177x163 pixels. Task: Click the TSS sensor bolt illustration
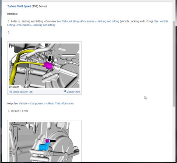(x=44, y=142)
